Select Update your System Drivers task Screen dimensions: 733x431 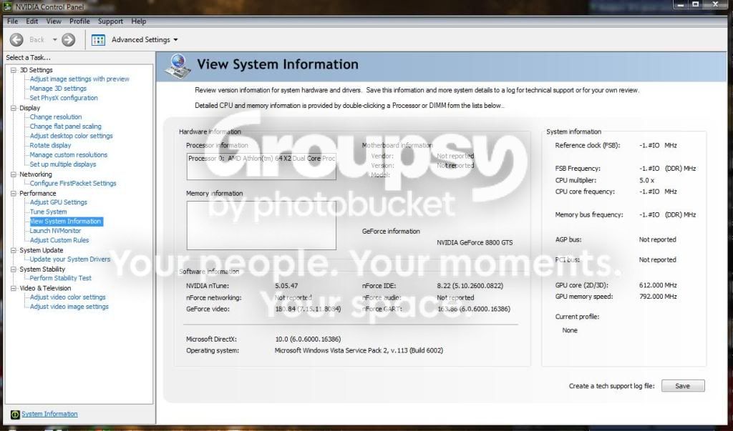(x=70, y=259)
